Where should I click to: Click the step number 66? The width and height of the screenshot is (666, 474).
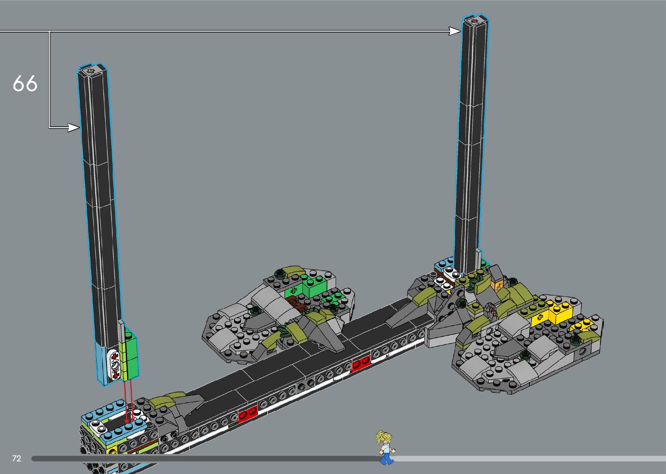point(25,83)
